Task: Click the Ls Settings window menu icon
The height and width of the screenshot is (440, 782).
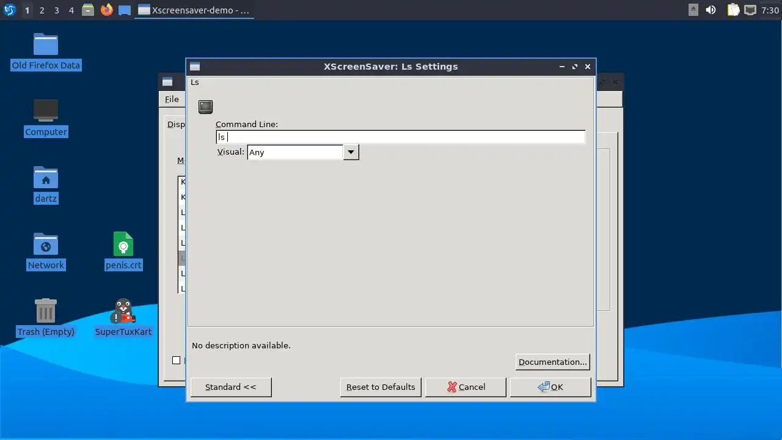Action: point(195,67)
